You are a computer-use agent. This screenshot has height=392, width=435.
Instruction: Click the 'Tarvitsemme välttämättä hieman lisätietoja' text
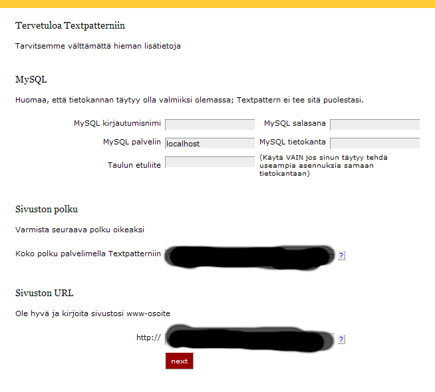click(98, 46)
